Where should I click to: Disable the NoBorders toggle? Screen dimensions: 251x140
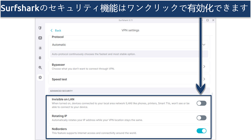tap(201, 131)
